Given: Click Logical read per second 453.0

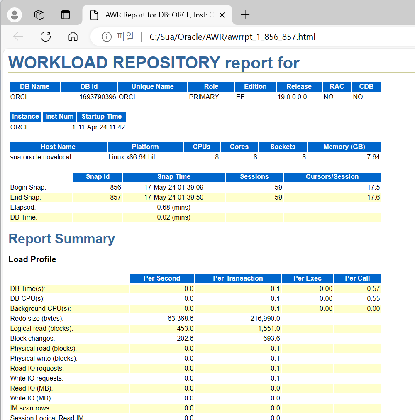Looking at the screenshot, I should click(x=185, y=329).
